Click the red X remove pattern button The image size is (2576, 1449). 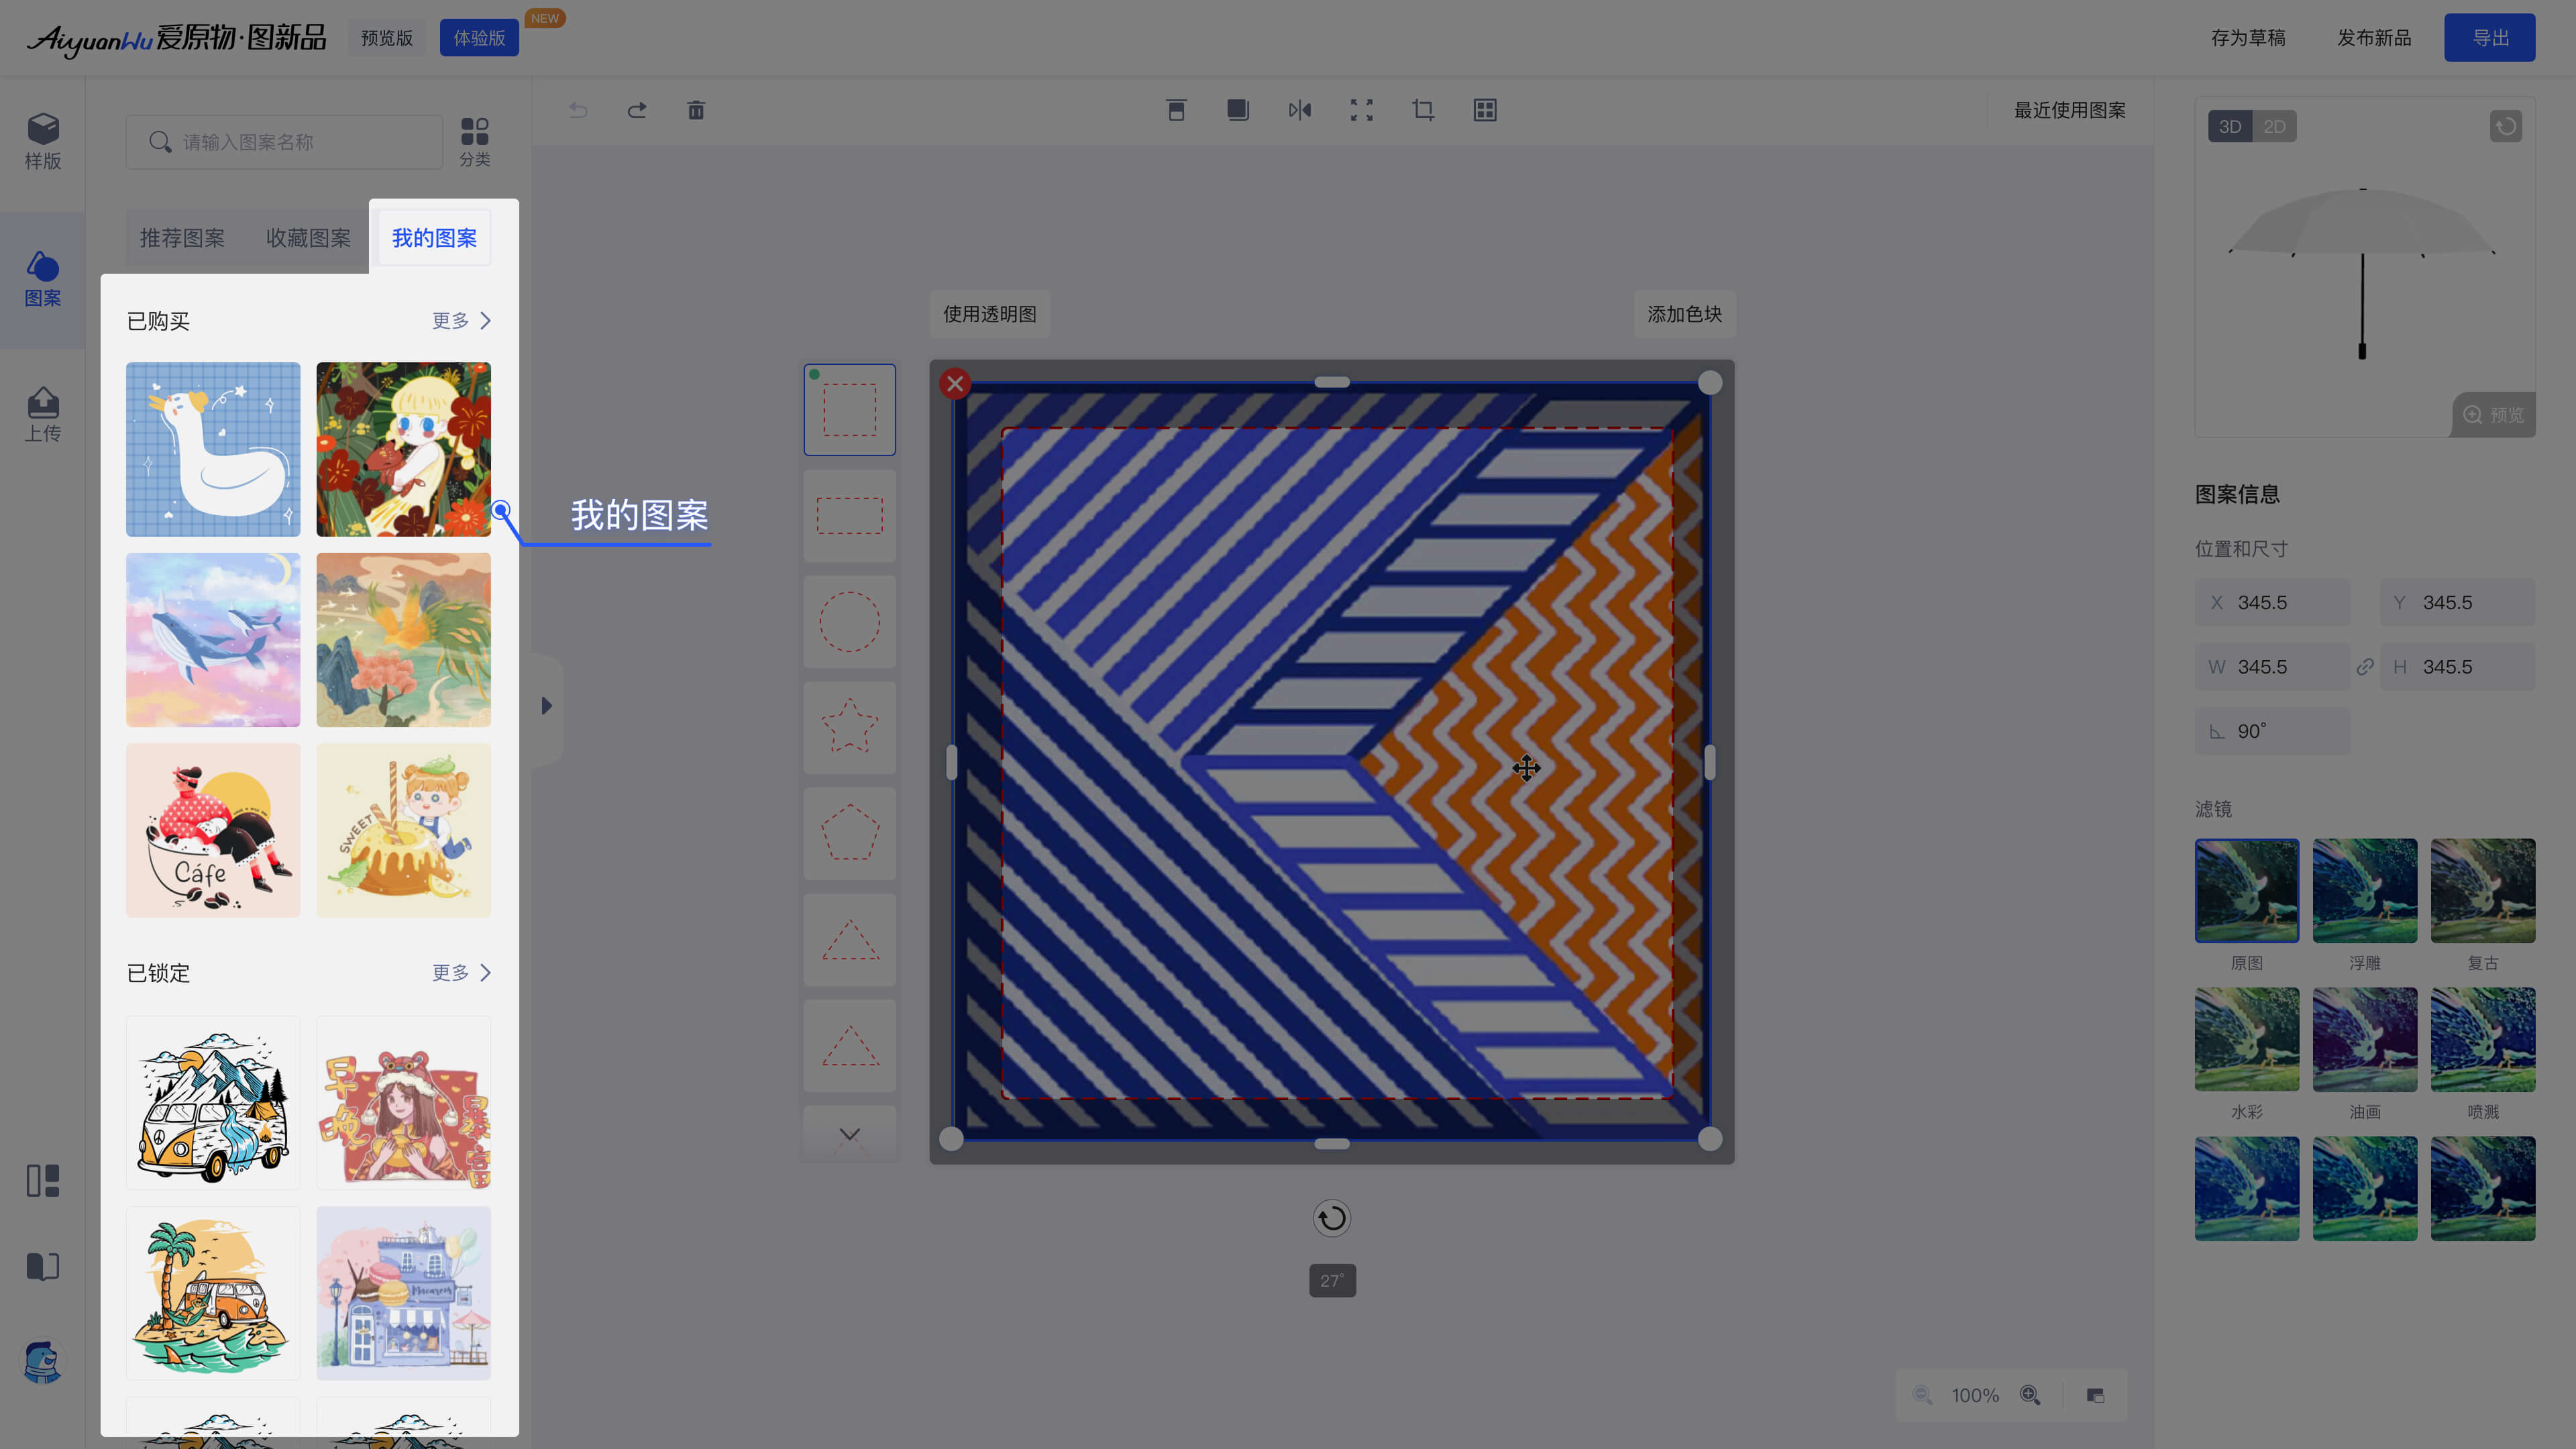[955, 383]
